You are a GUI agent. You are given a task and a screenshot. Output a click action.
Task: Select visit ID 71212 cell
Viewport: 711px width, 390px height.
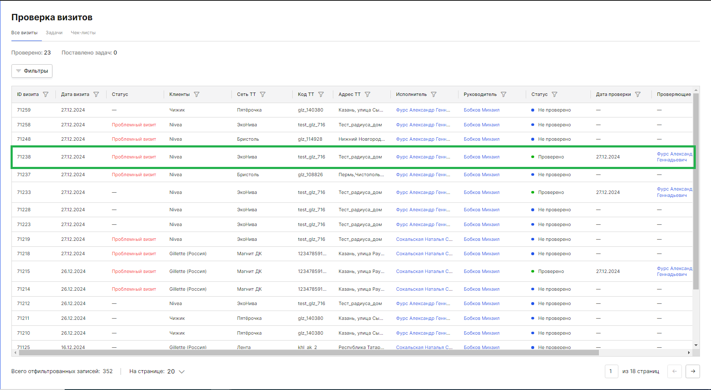[x=24, y=303]
